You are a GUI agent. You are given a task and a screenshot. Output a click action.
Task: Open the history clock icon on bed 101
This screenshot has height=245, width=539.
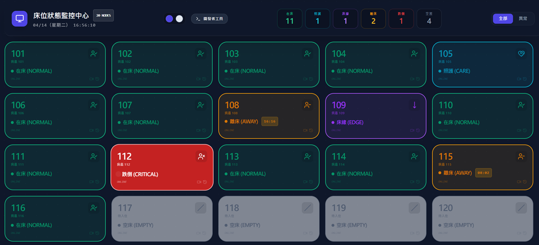pos(97,79)
